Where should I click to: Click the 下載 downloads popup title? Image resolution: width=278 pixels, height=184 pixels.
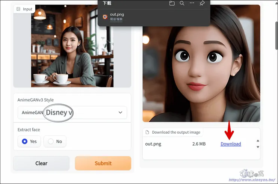point(107,3)
